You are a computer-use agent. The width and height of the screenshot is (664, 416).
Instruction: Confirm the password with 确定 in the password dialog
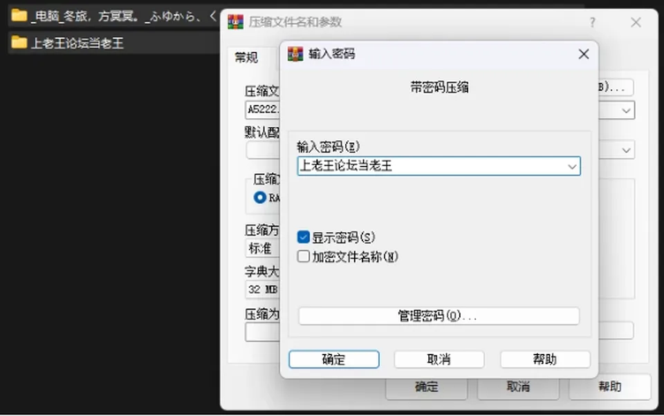click(333, 359)
